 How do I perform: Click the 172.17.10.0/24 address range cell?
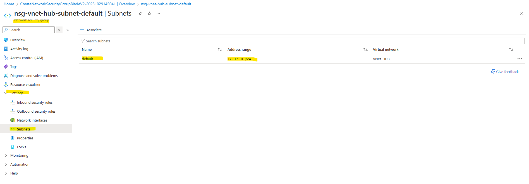coord(239,59)
